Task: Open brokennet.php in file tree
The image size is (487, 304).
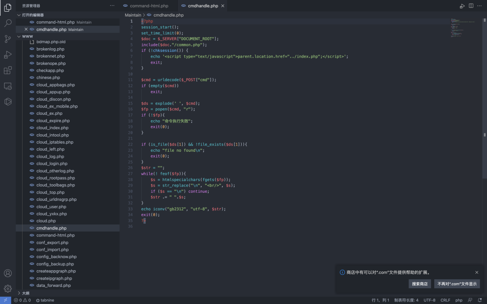Action: pos(68,56)
